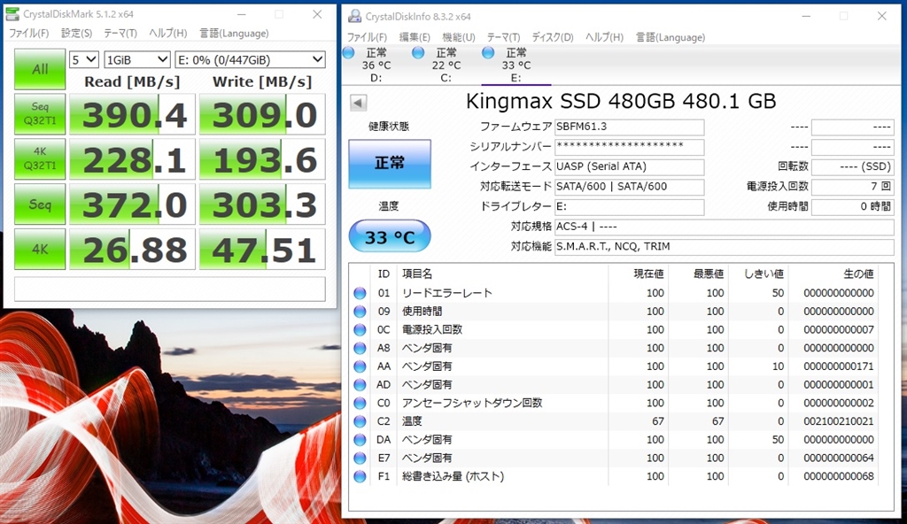The height and width of the screenshot is (524, 907).
Task: Open the ヘルプ(H) menu in CrystalDiskMark
Action: coord(167,33)
